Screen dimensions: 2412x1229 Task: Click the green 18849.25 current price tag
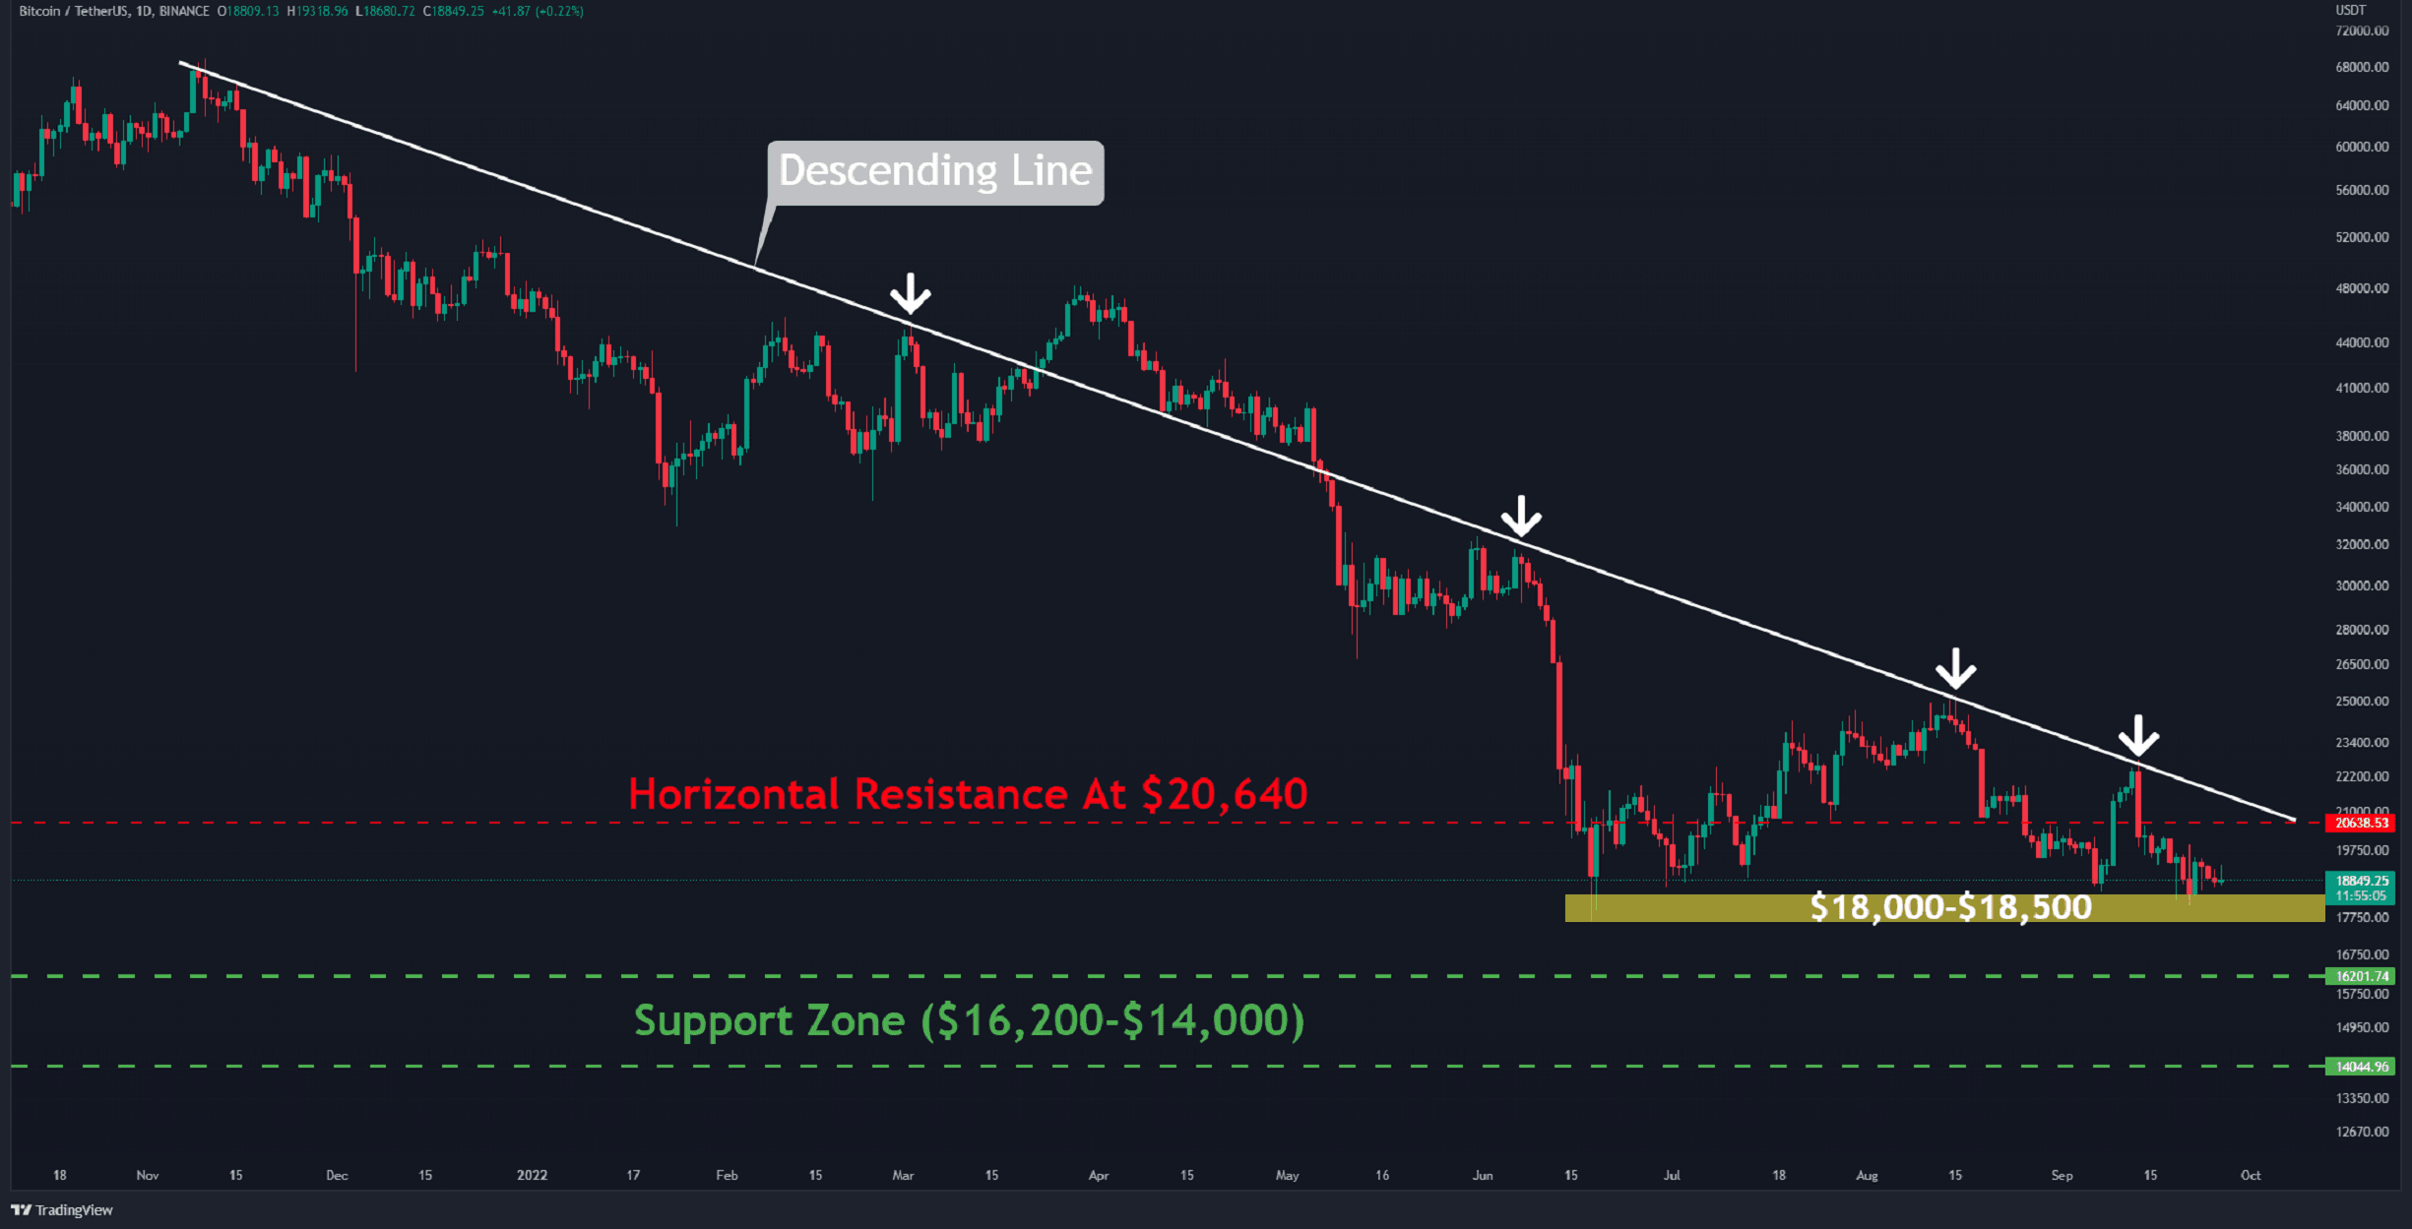pyautogui.click(x=2360, y=881)
